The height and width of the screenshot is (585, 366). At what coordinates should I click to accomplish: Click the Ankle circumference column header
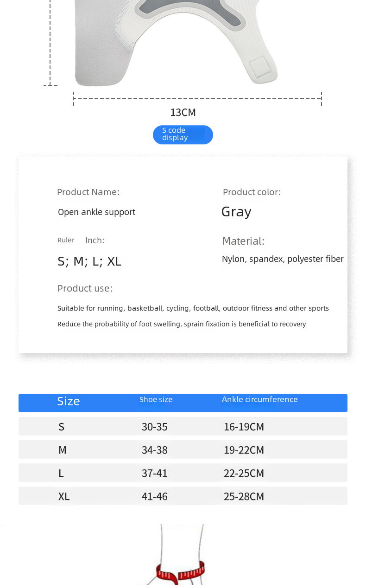point(259,399)
